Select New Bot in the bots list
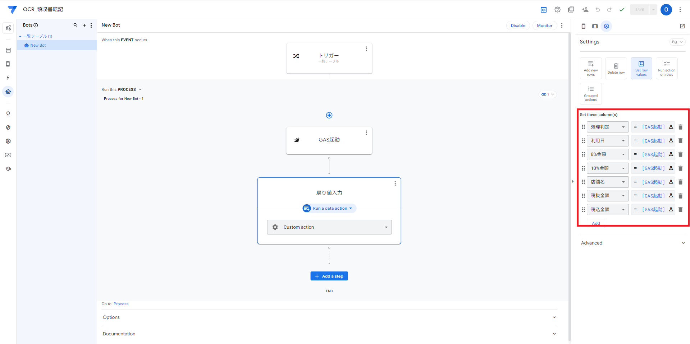This screenshot has height=344, width=690. pyautogui.click(x=57, y=46)
